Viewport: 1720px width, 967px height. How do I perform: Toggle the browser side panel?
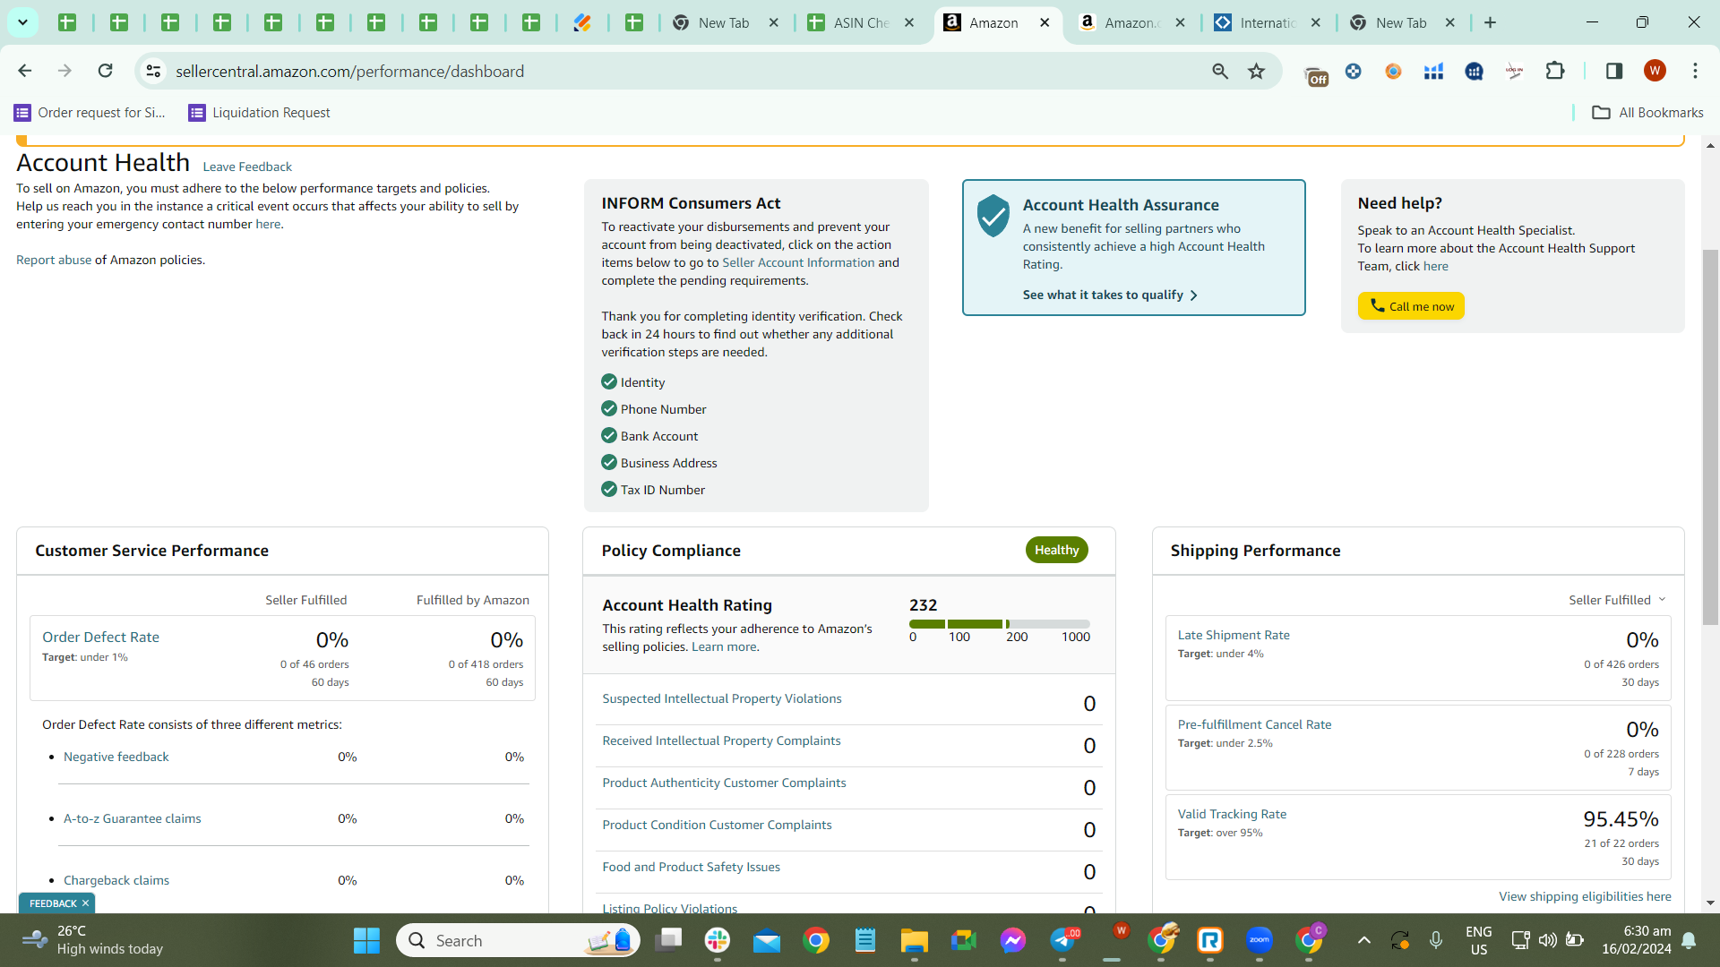[1614, 71]
